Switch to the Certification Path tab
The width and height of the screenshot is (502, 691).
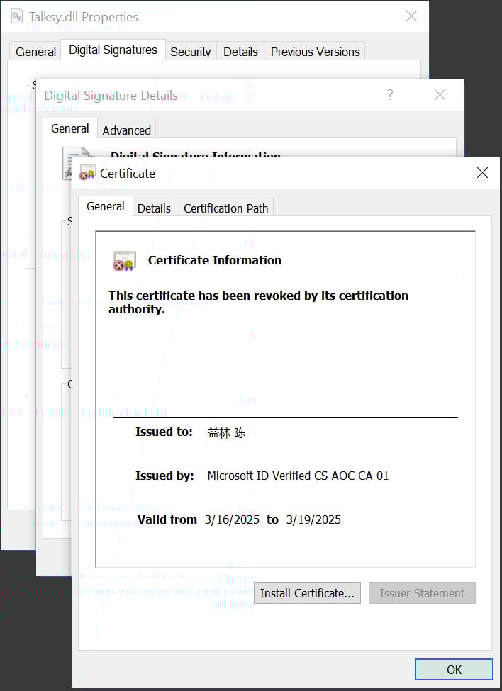click(x=225, y=208)
